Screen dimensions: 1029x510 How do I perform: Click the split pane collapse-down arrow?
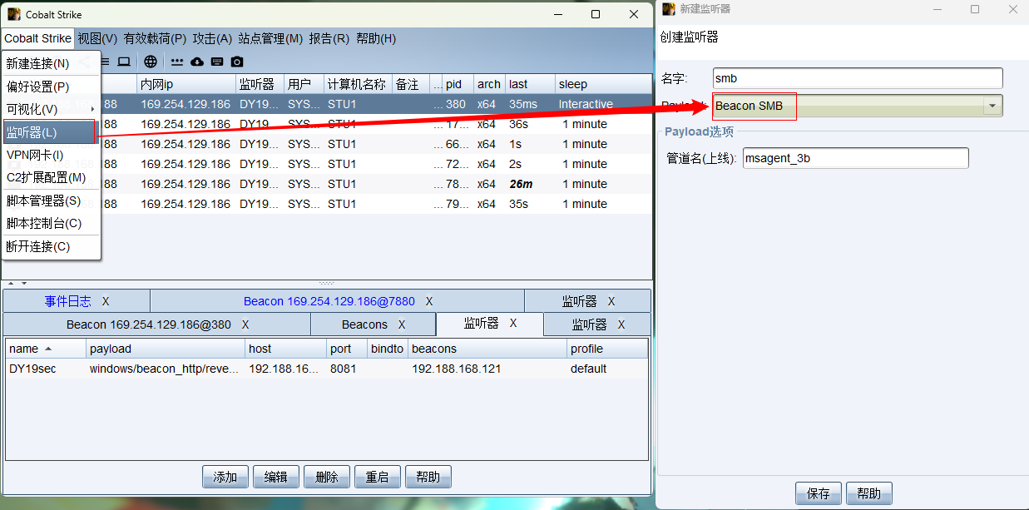click(24, 284)
